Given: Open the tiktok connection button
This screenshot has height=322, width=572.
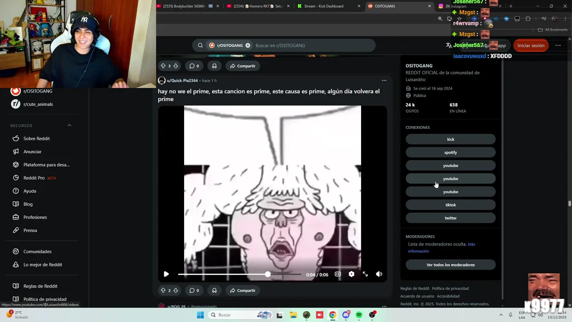Looking at the screenshot, I should point(450,205).
